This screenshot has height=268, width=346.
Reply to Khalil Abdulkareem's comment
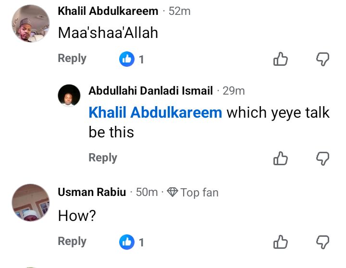[x=72, y=59]
